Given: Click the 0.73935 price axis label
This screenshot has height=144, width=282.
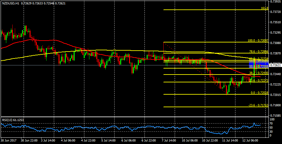Looking at the screenshot, I should [275, 2].
